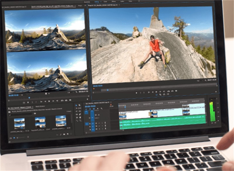
Task: Mark Out point in Source monitor
Action: pos(36,102)
